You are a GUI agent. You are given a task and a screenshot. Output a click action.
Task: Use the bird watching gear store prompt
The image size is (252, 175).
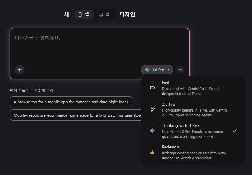(x=76, y=115)
